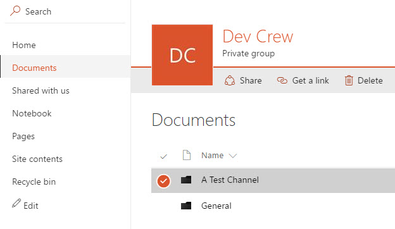Viewport: 395px width, 229px height.
Task: Click the Share icon in toolbar
Action: [230, 80]
